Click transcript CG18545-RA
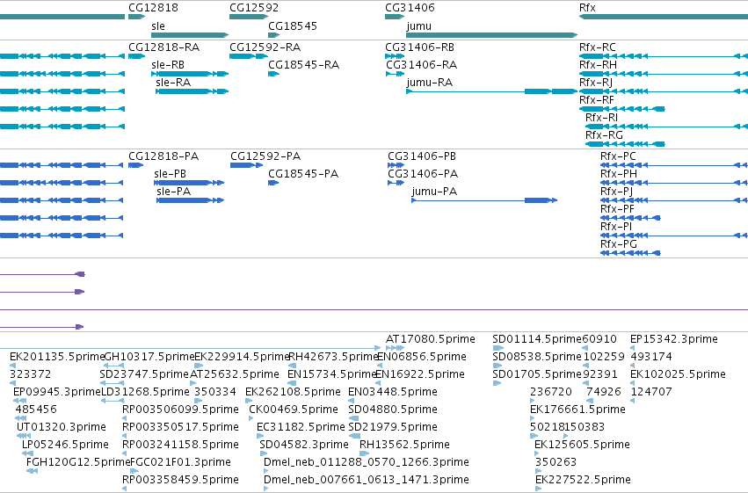The image size is (748, 493). (303, 64)
